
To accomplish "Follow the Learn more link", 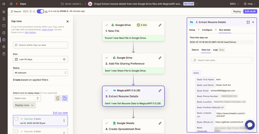I will [47, 30].
